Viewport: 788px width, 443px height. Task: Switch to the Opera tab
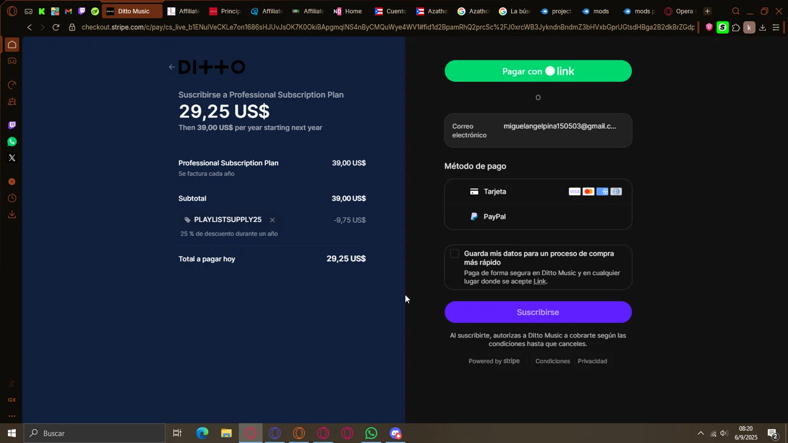[680, 11]
